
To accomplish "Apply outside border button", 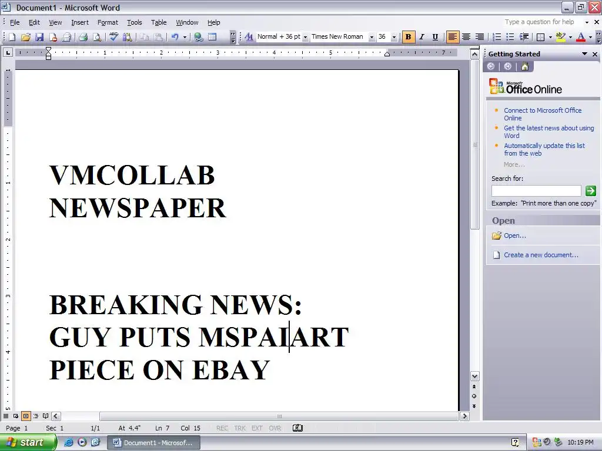I will (x=541, y=37).
